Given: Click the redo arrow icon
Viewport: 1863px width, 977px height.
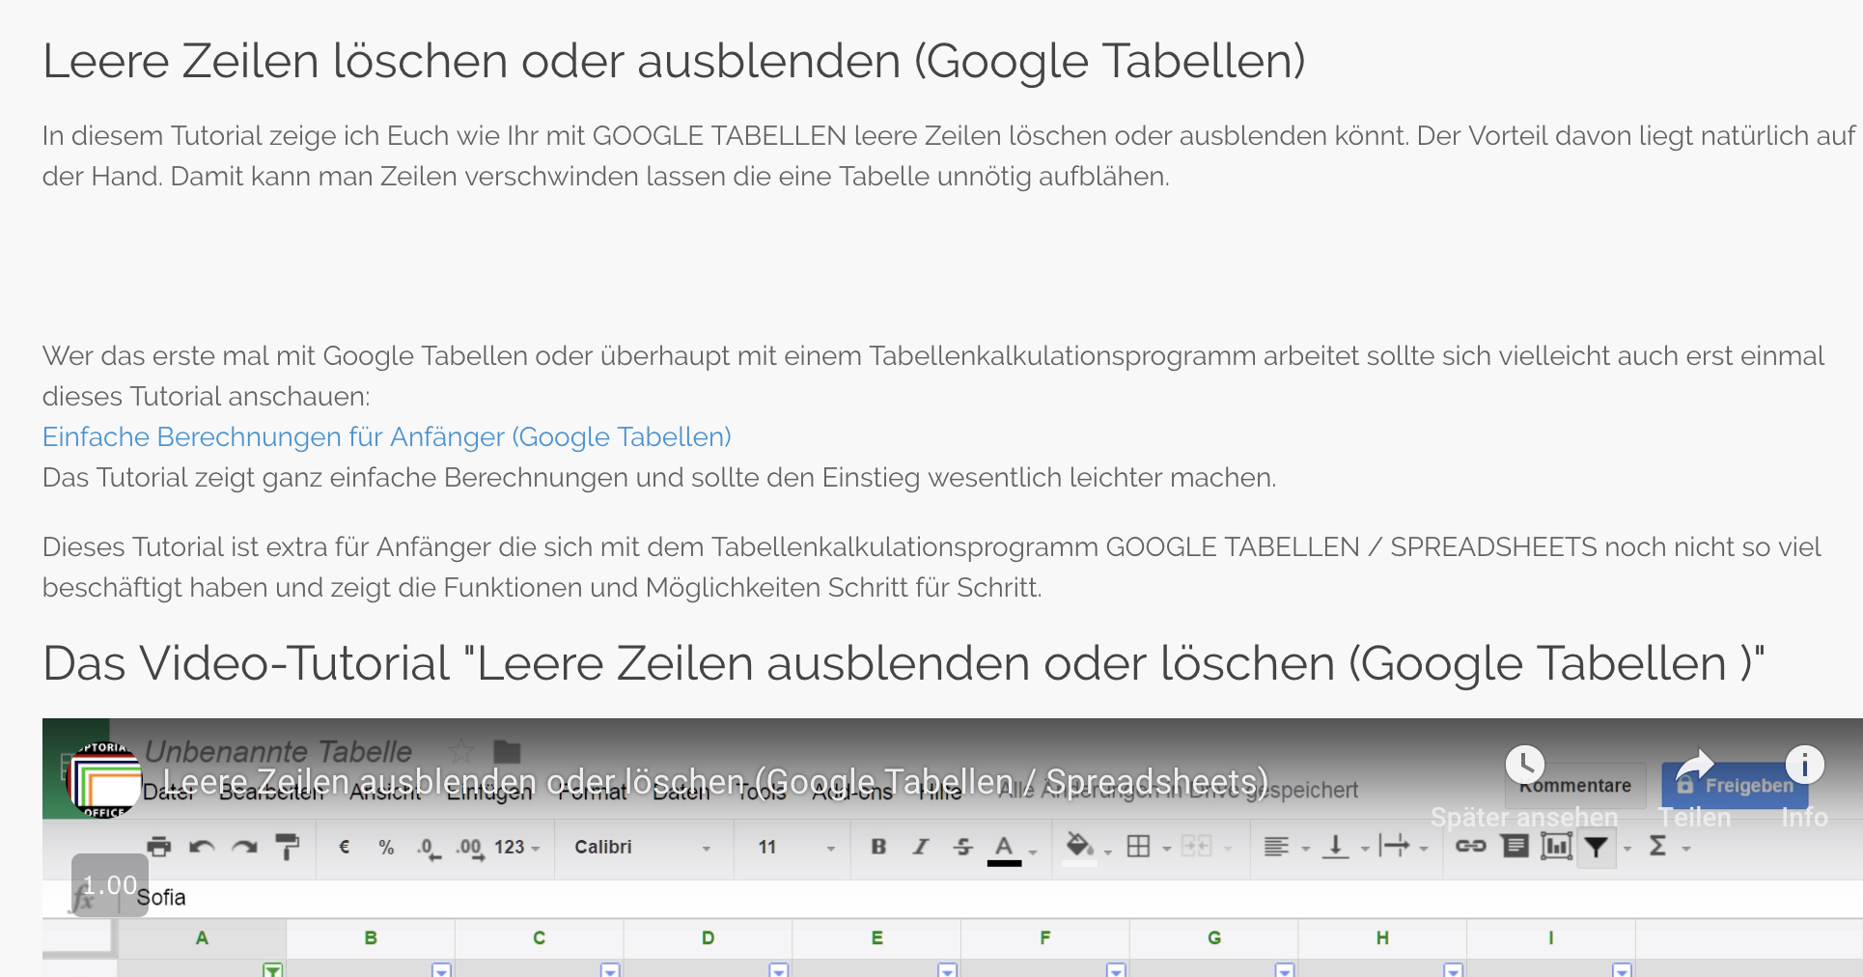Looking at the screenshot, I should coord(244,847).
